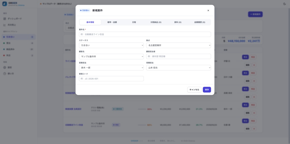Open the ステータス dropdown showing 引き合い
290x144 pixels.
(111, 45)
